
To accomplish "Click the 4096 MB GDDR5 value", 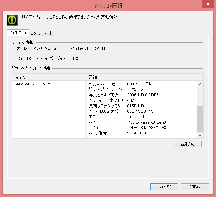I will (143, 95).
